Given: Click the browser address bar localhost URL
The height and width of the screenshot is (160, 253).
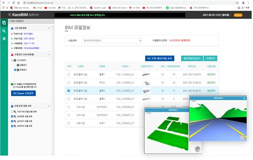Looking at the screenshot, I should [40, 3].
